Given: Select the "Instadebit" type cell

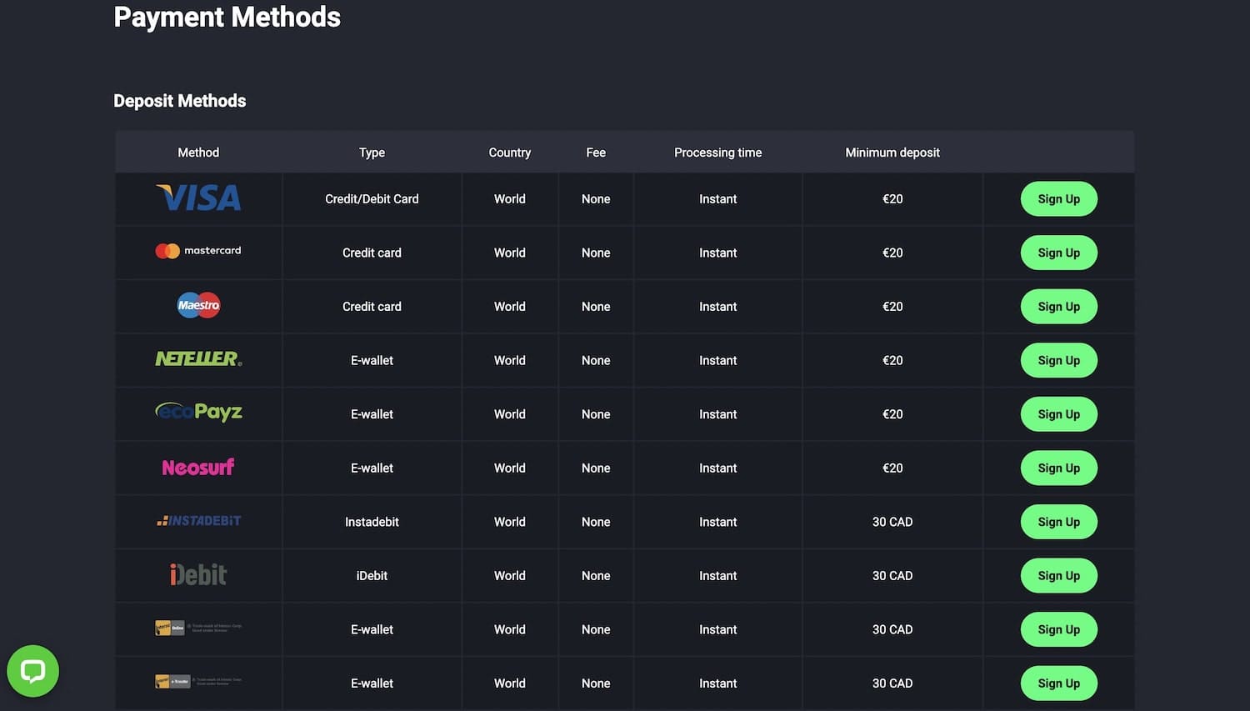Looking at the screenshot, I should pos(372,522).
